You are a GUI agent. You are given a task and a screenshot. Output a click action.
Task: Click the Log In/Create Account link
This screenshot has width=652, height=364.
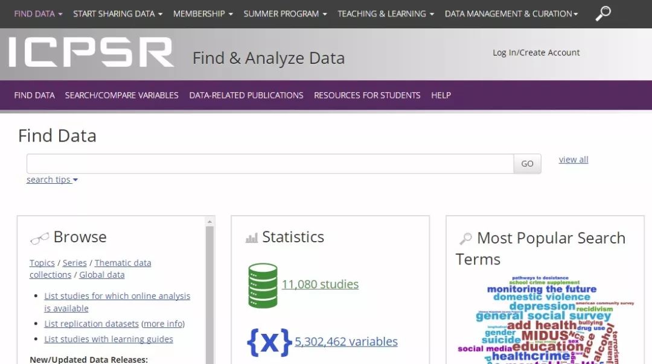(x=536, y=52)
